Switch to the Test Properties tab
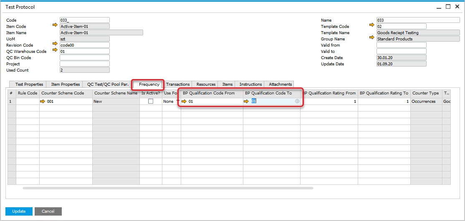465x221 pixels. (29, 84)
